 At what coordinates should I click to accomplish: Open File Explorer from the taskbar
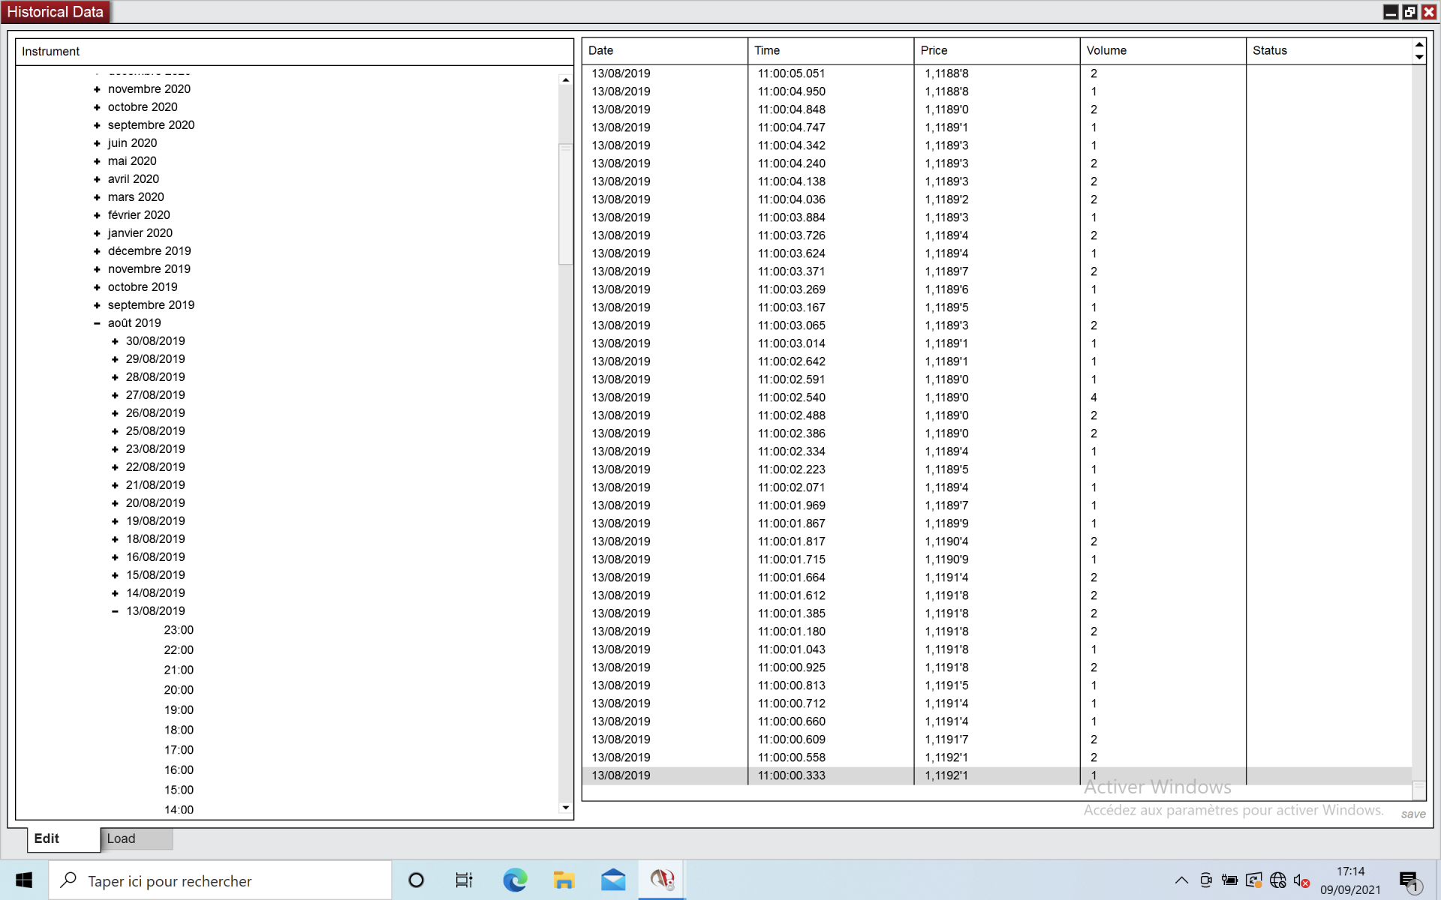[564, 880]
